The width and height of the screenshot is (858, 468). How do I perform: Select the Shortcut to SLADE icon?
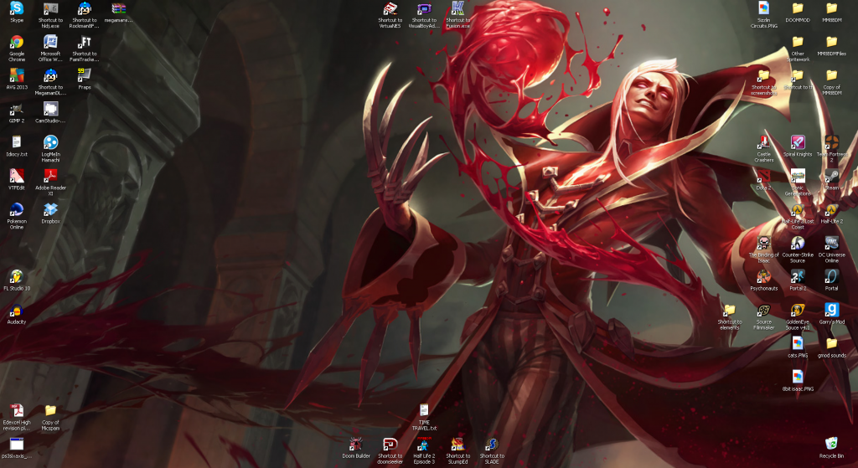[x=492, y=444]
